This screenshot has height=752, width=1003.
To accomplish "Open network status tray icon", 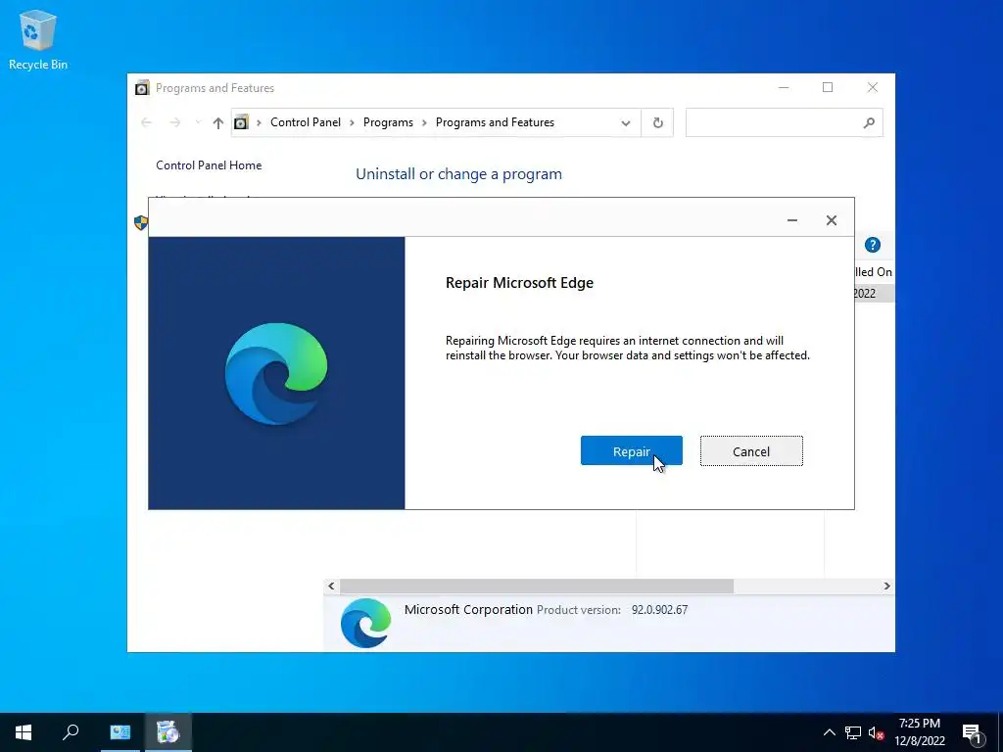I will point(853,732).
